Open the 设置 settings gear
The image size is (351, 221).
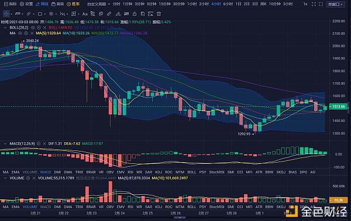26,4
